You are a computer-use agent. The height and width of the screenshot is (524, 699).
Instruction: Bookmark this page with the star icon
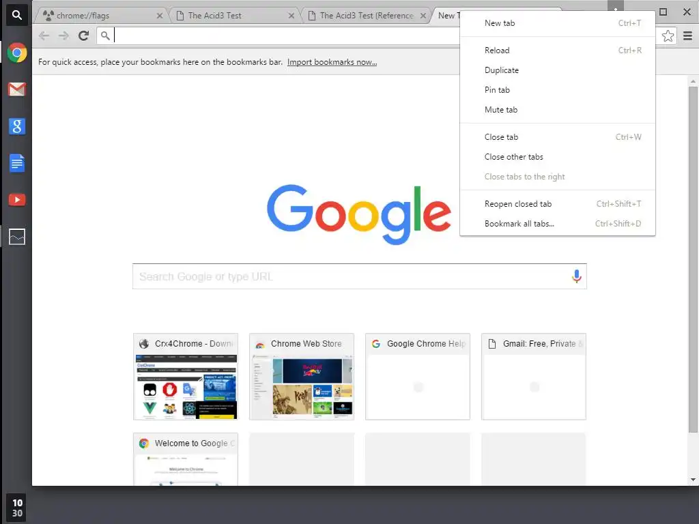tap(668, 35)
